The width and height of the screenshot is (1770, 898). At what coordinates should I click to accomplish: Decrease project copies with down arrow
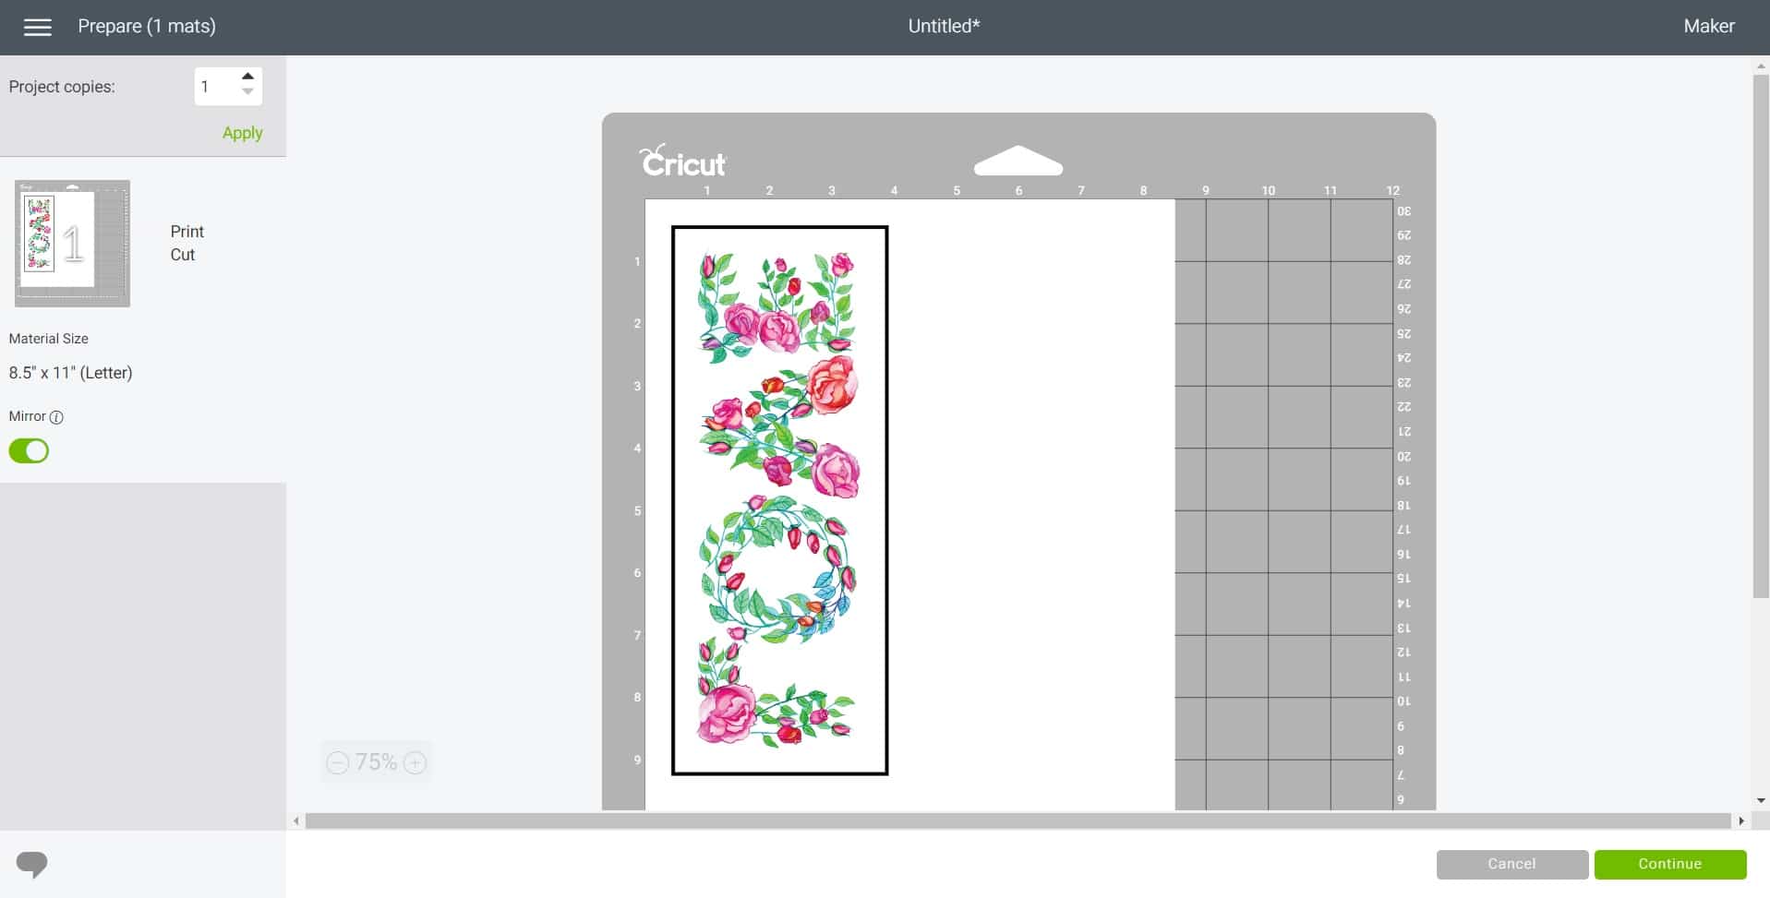247,92
